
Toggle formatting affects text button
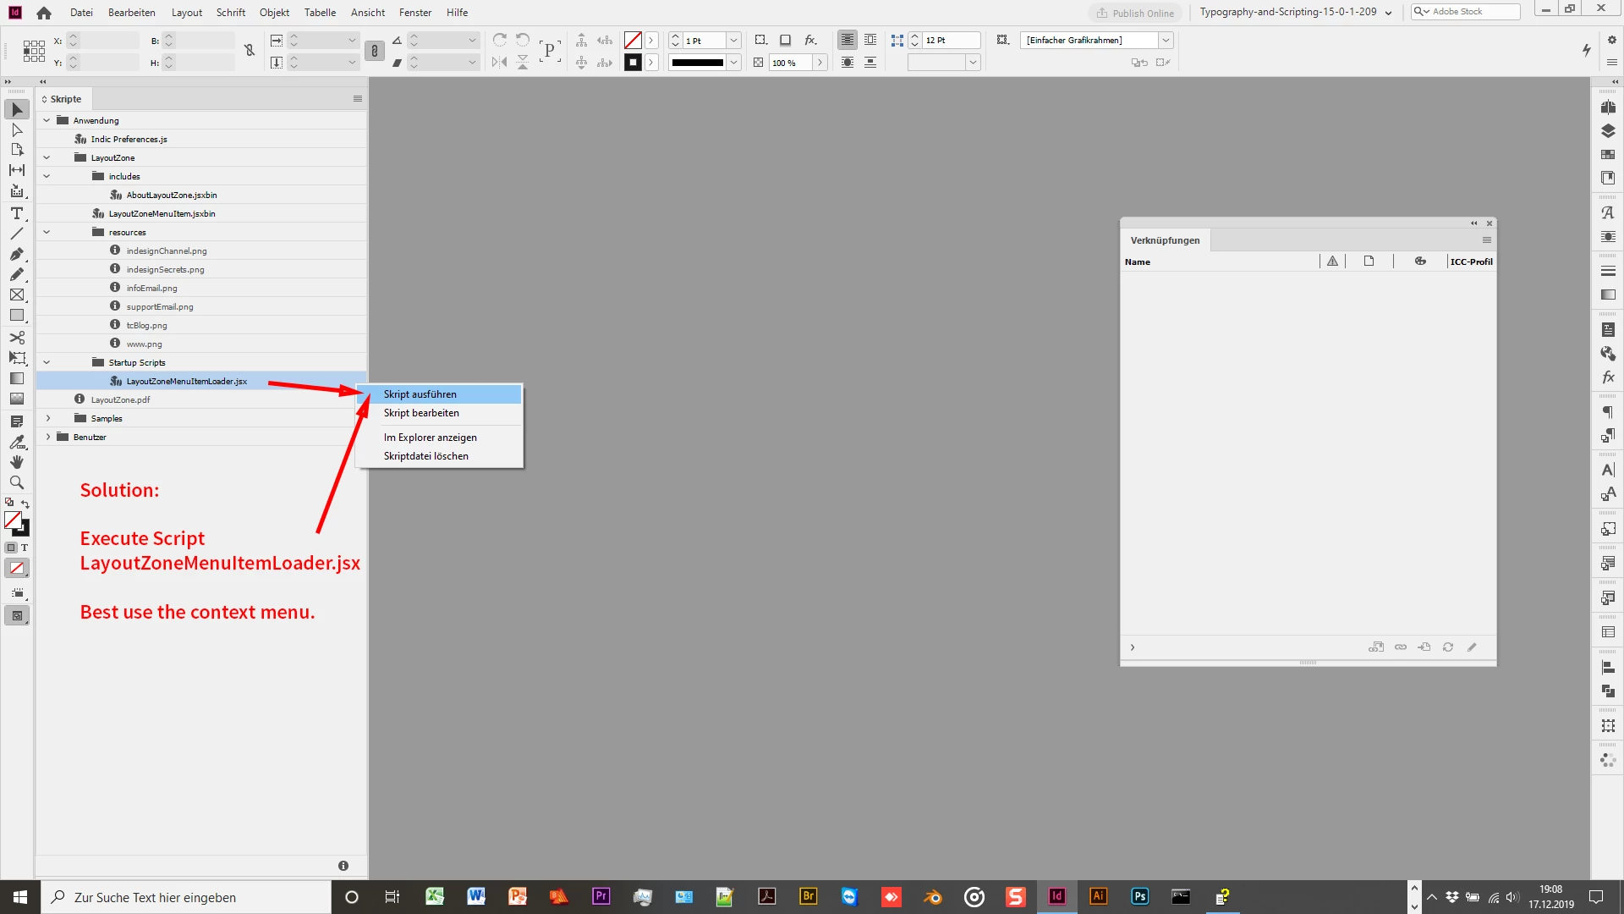click(x=24, y=548)
